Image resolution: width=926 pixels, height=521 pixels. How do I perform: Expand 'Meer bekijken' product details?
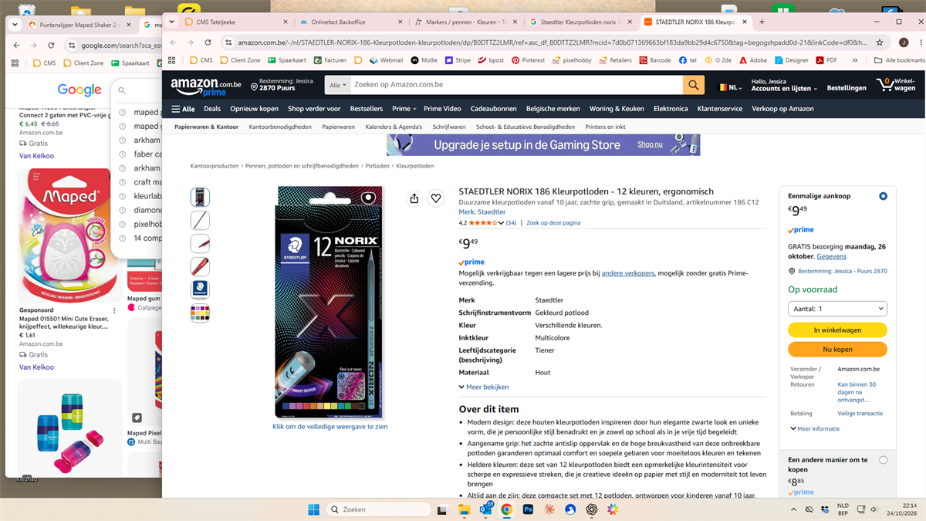pos(484,387)
